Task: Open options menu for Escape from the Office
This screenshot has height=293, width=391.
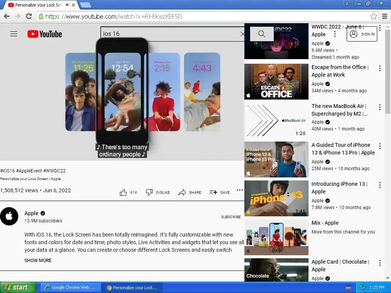Action: tap(380, 68)
